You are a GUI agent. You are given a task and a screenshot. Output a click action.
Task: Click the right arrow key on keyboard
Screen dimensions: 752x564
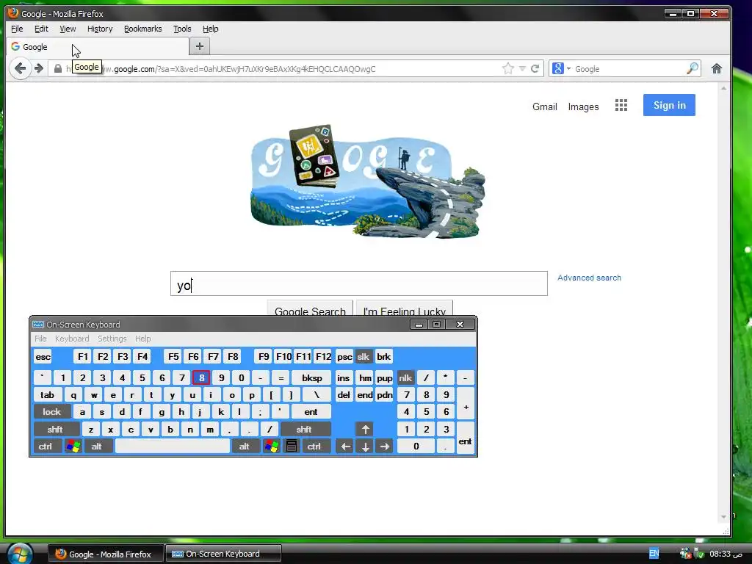385,446
